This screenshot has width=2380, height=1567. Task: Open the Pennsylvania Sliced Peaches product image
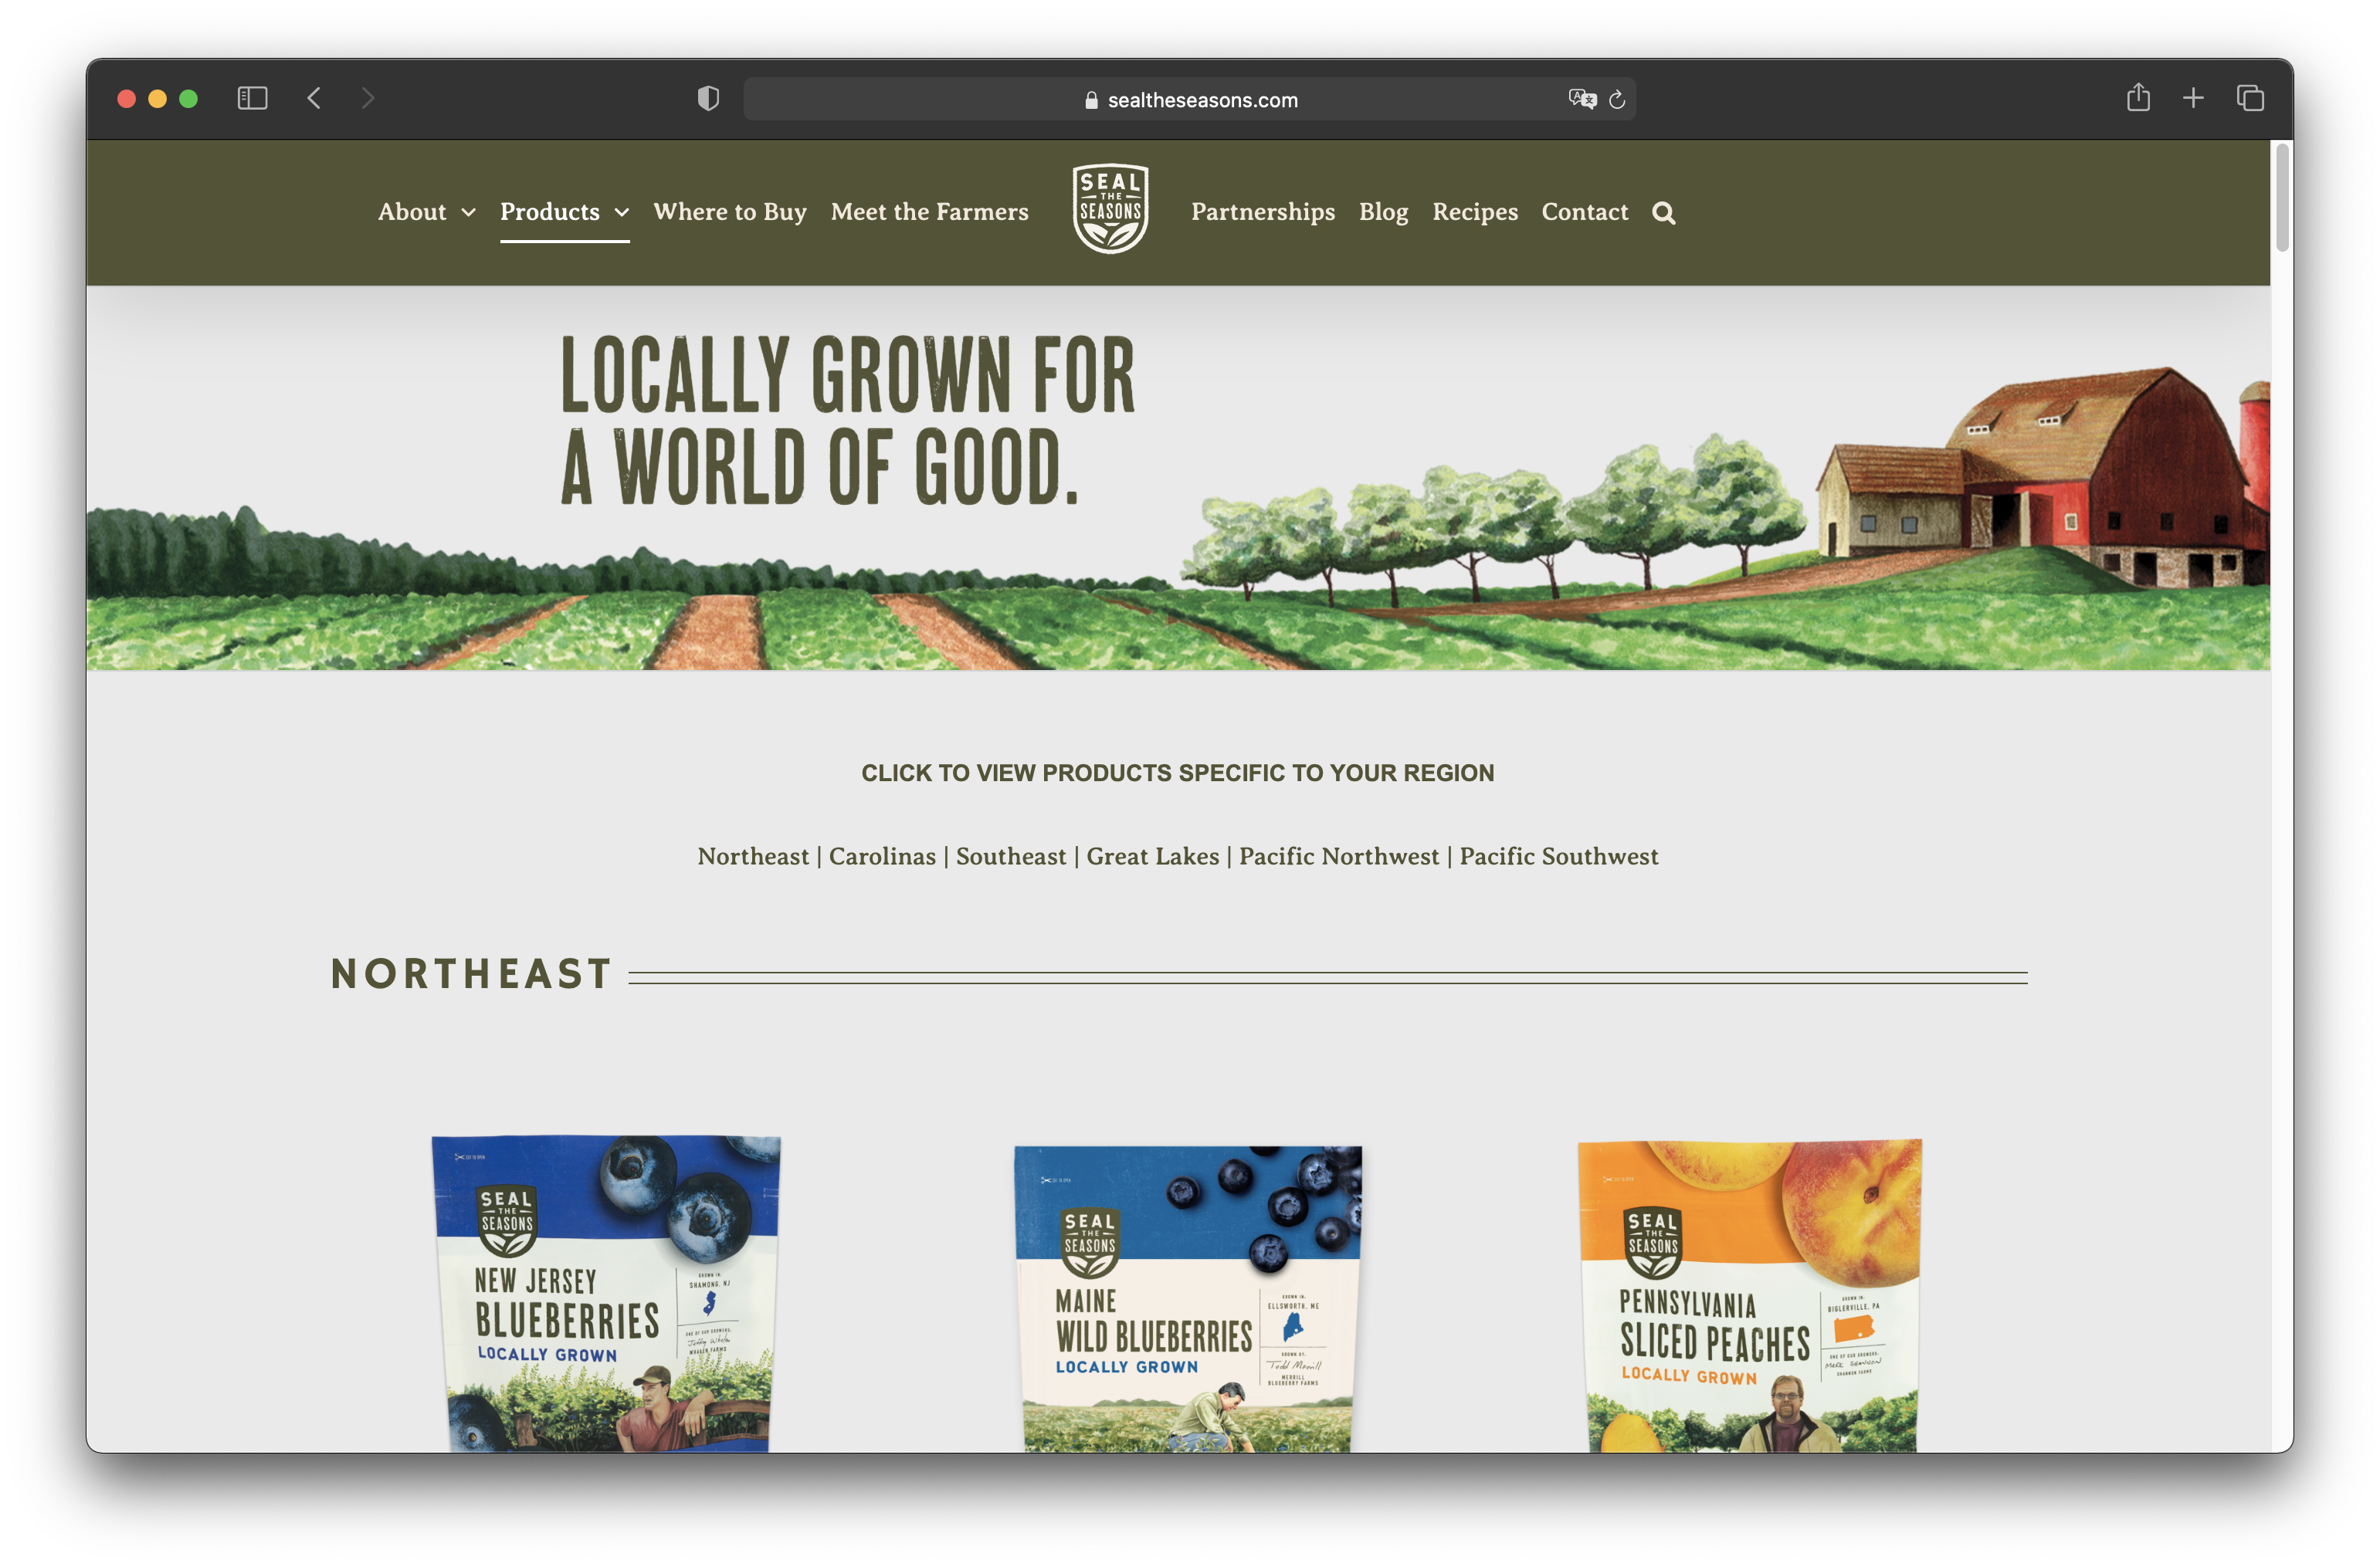coord(1750,1295)
